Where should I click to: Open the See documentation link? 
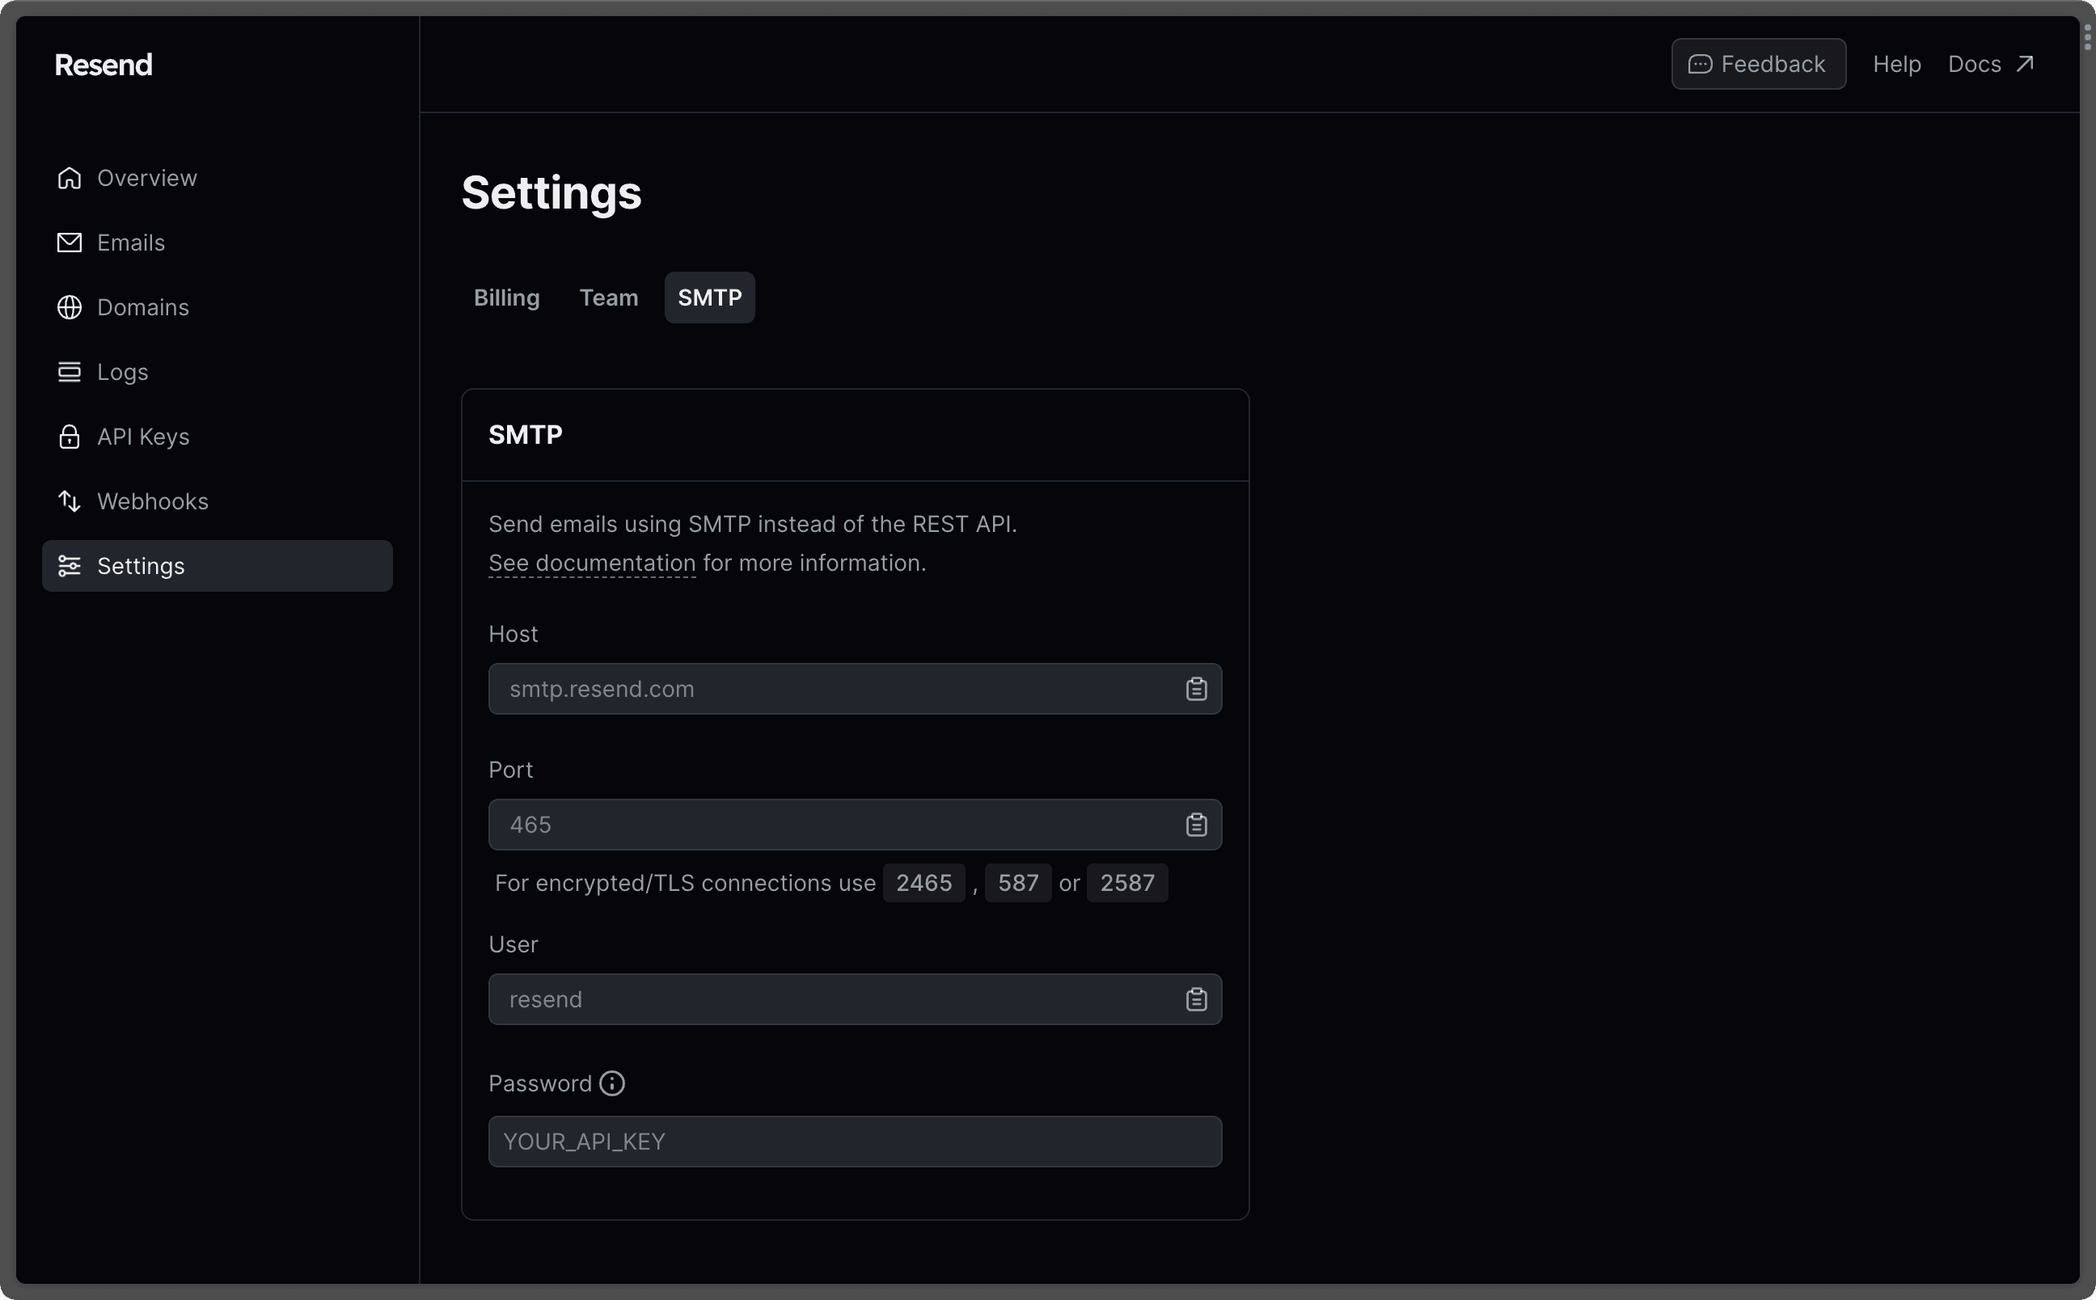tap(591, 563)
